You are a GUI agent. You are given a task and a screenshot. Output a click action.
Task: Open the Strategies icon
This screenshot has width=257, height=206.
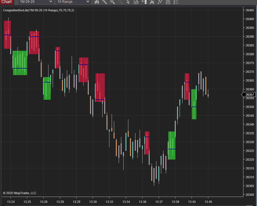click(x=168, y=2)
